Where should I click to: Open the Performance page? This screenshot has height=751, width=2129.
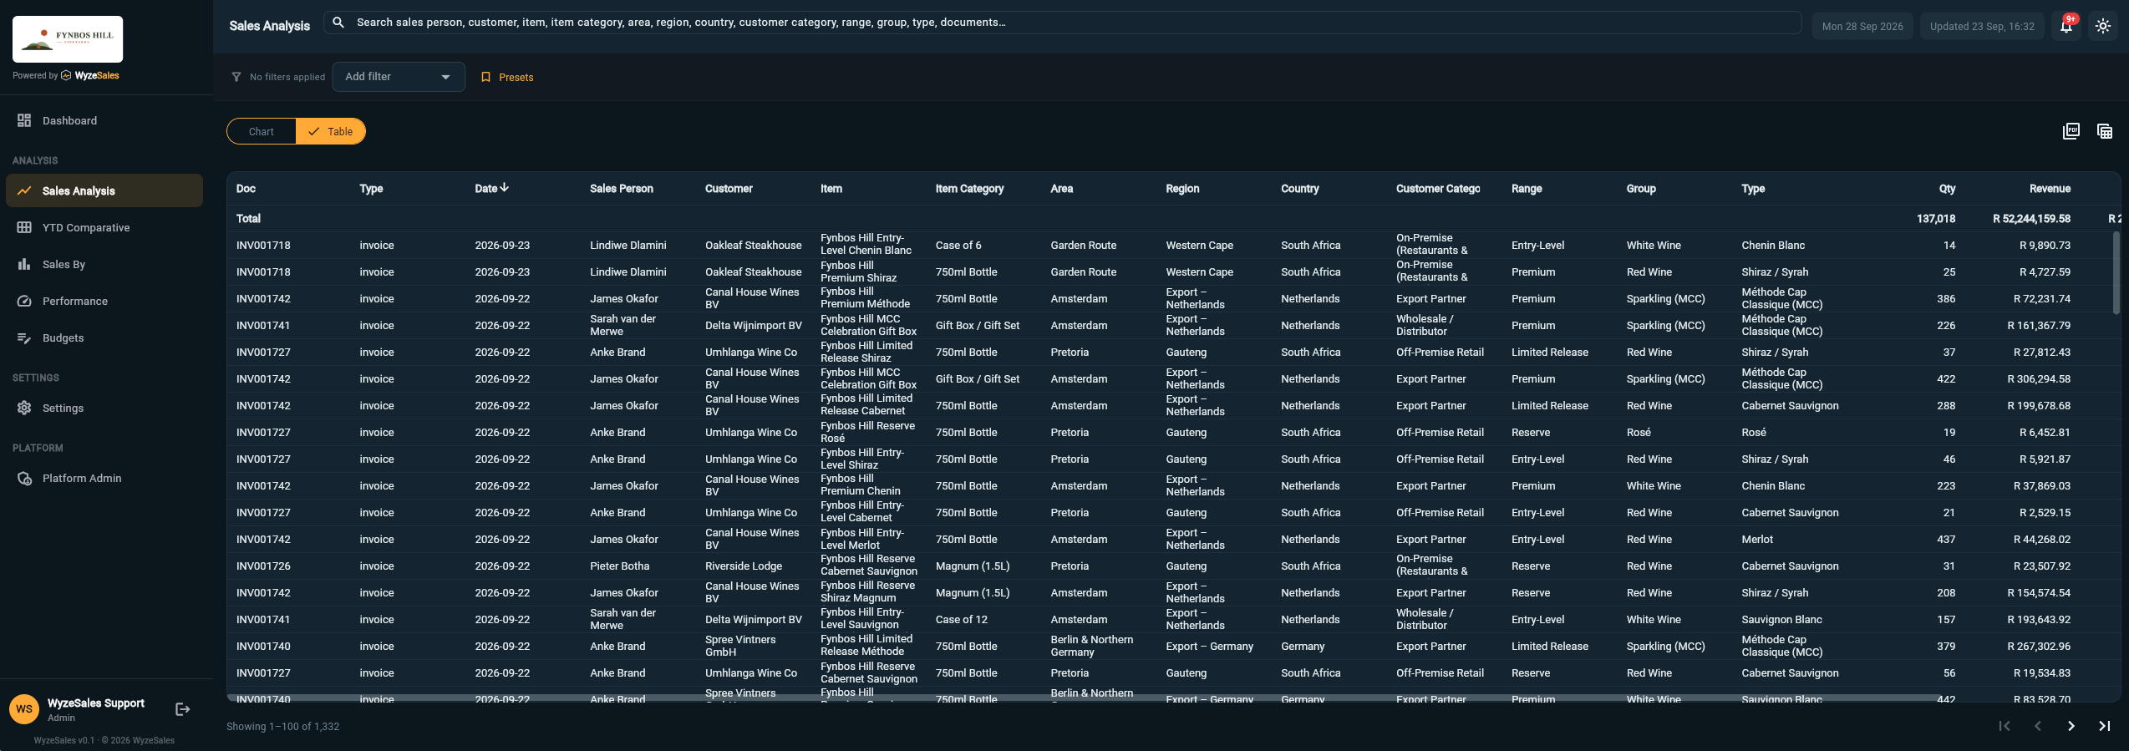[104, 301]
